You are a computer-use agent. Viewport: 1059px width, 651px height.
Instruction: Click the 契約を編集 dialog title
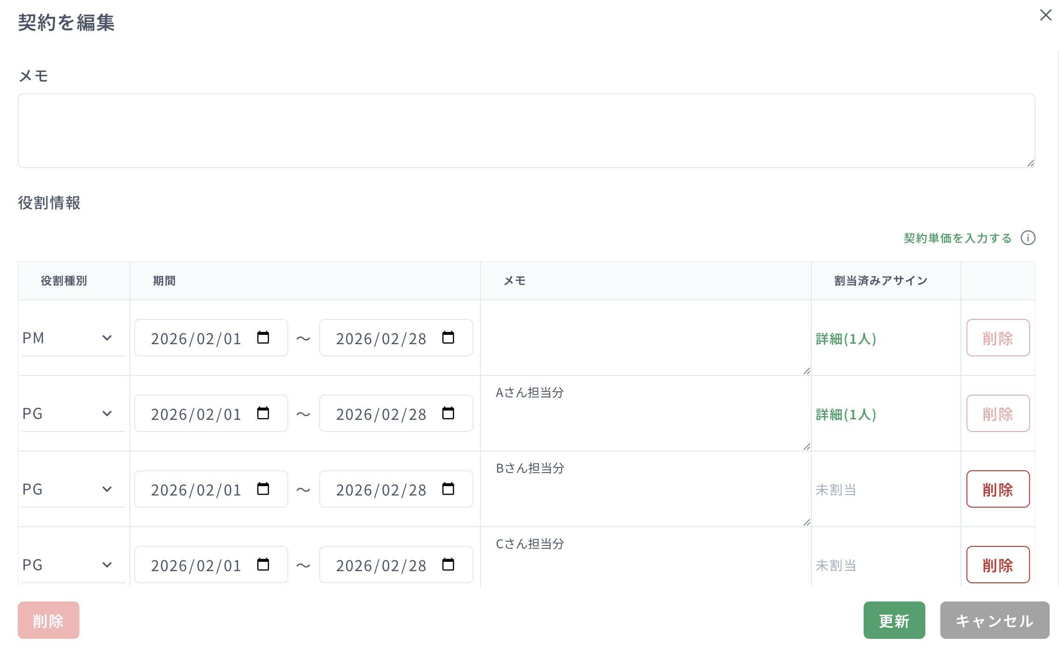click(x=66, y=22)
